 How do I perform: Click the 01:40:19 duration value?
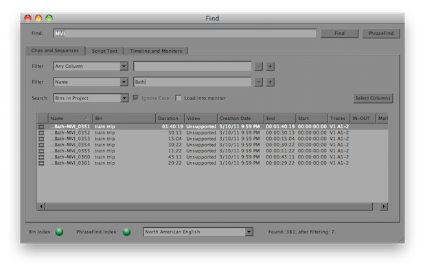172,127
